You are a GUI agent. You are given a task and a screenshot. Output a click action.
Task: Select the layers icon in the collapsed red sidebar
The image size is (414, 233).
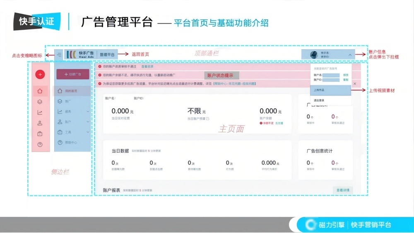click(x=40, y=102)
